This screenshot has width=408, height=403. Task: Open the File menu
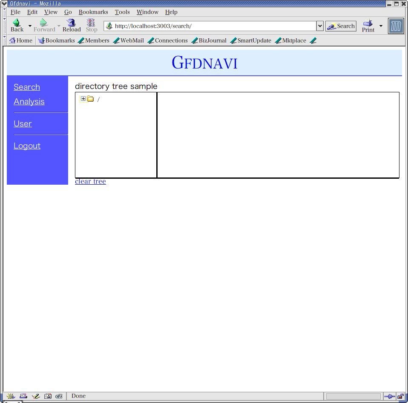tap(15, 12)
